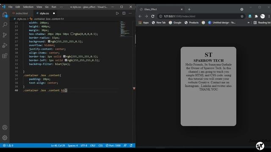Screen dimensions: 271x152
Task: Change encoding via UTF-8 status item
Action: click(x=84, y=146)
